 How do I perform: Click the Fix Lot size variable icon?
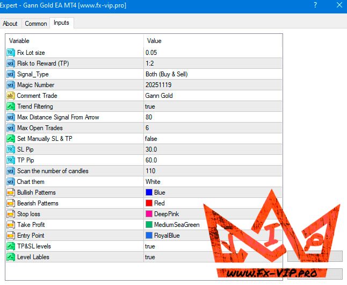coord(11,53)
